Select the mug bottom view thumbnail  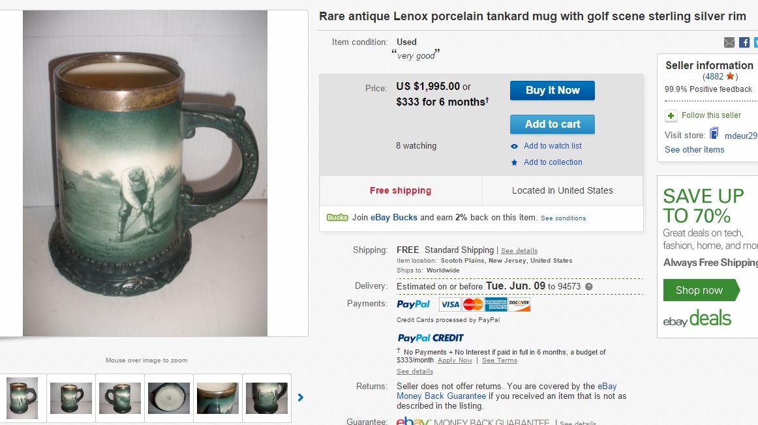169,397
